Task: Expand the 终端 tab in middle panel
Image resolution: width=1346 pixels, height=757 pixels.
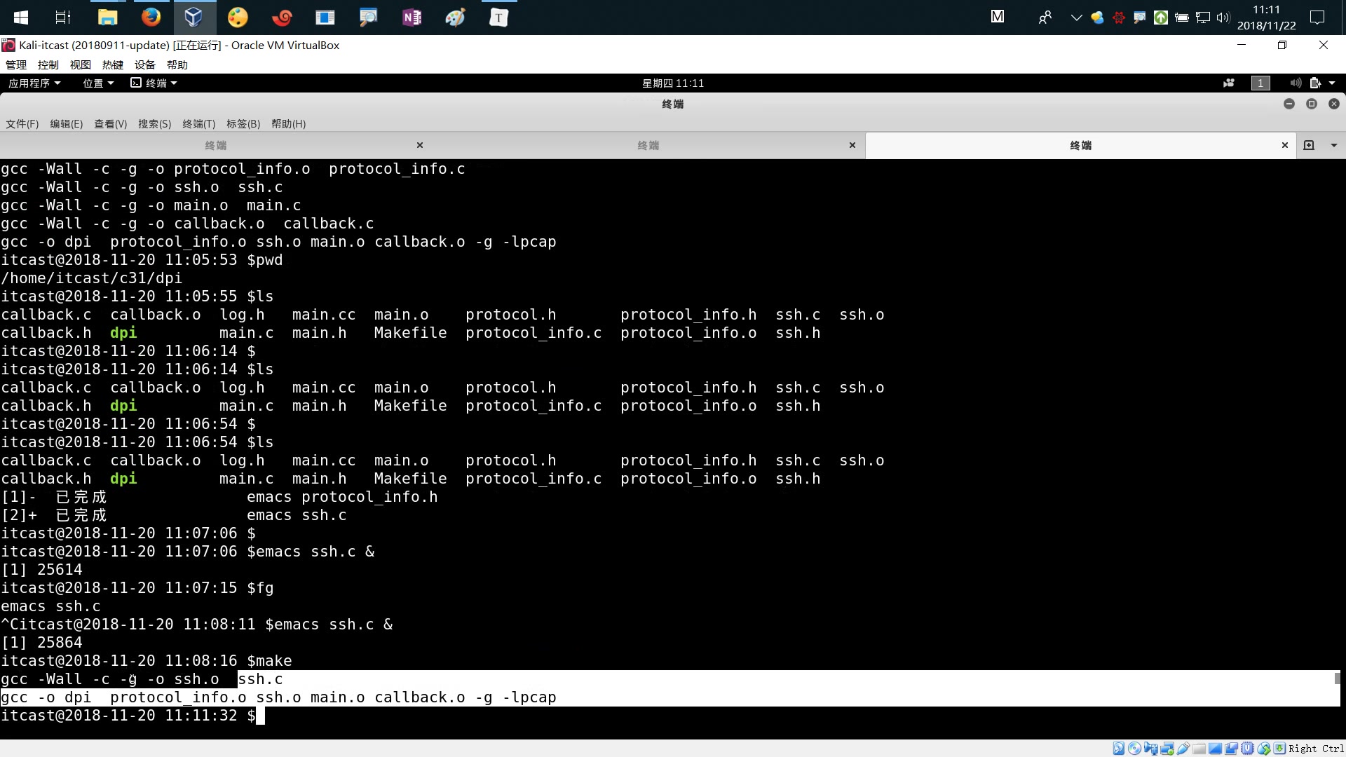Action: pos(647,145)
